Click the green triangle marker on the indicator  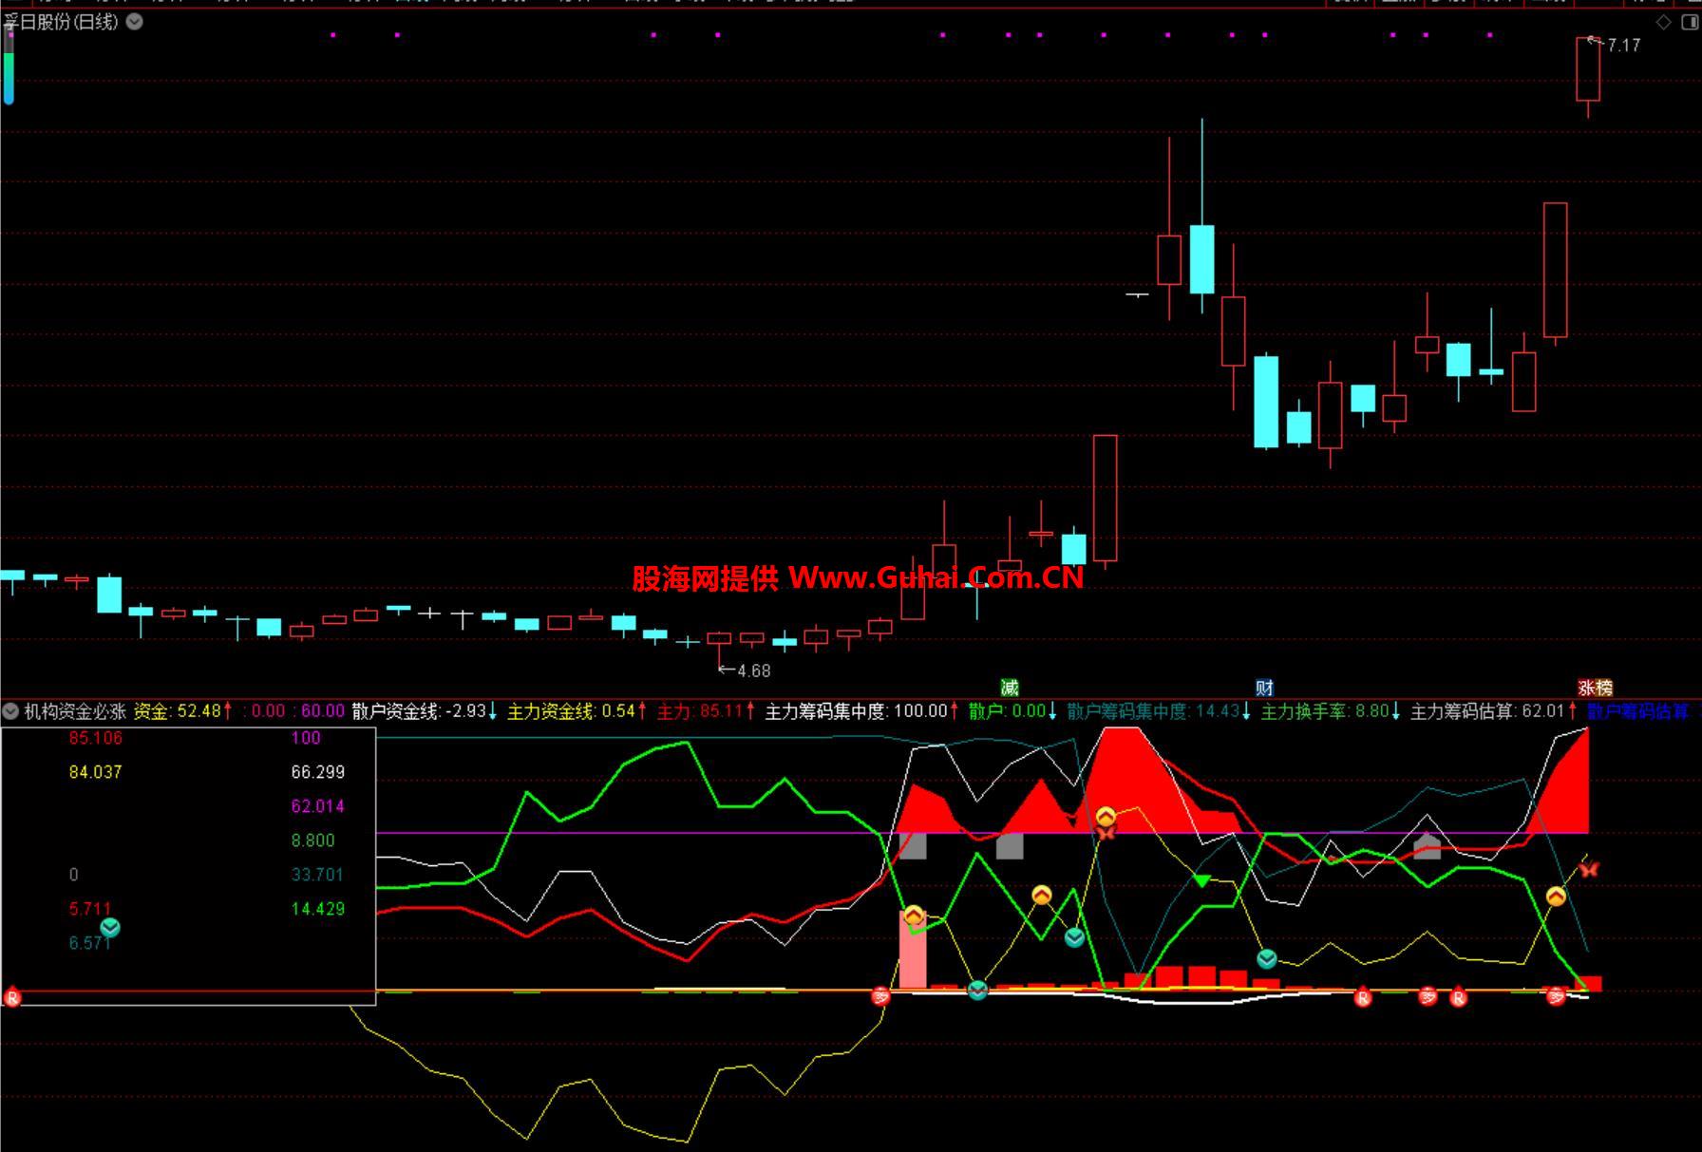point(1201,880)
